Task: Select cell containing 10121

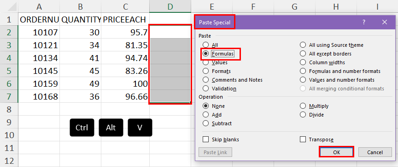Action: tap(39, 45)
